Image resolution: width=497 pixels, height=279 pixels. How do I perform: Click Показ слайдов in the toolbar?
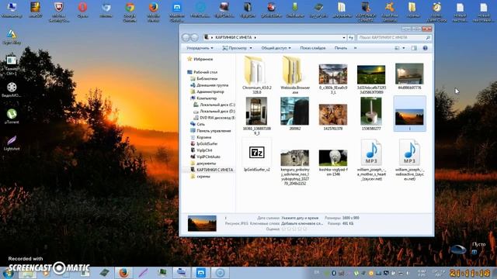coord(312,48)
